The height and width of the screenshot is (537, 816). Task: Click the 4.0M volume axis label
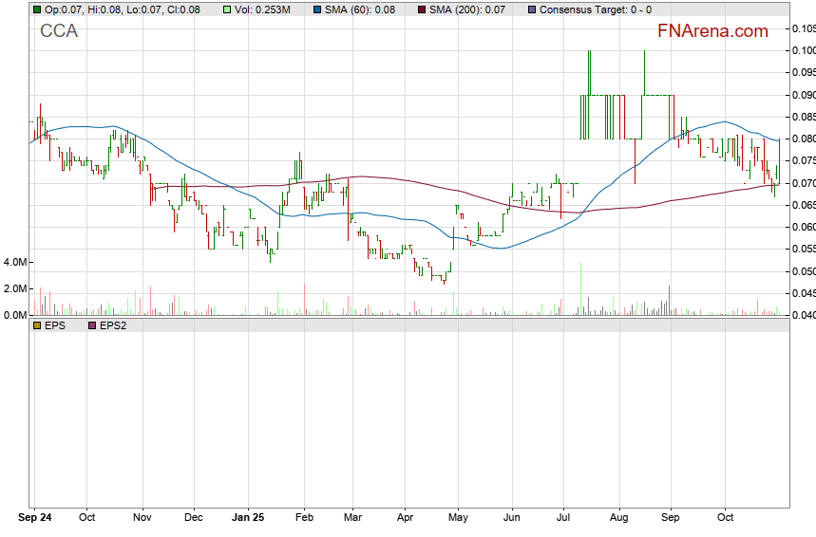(x=16, y=262)
